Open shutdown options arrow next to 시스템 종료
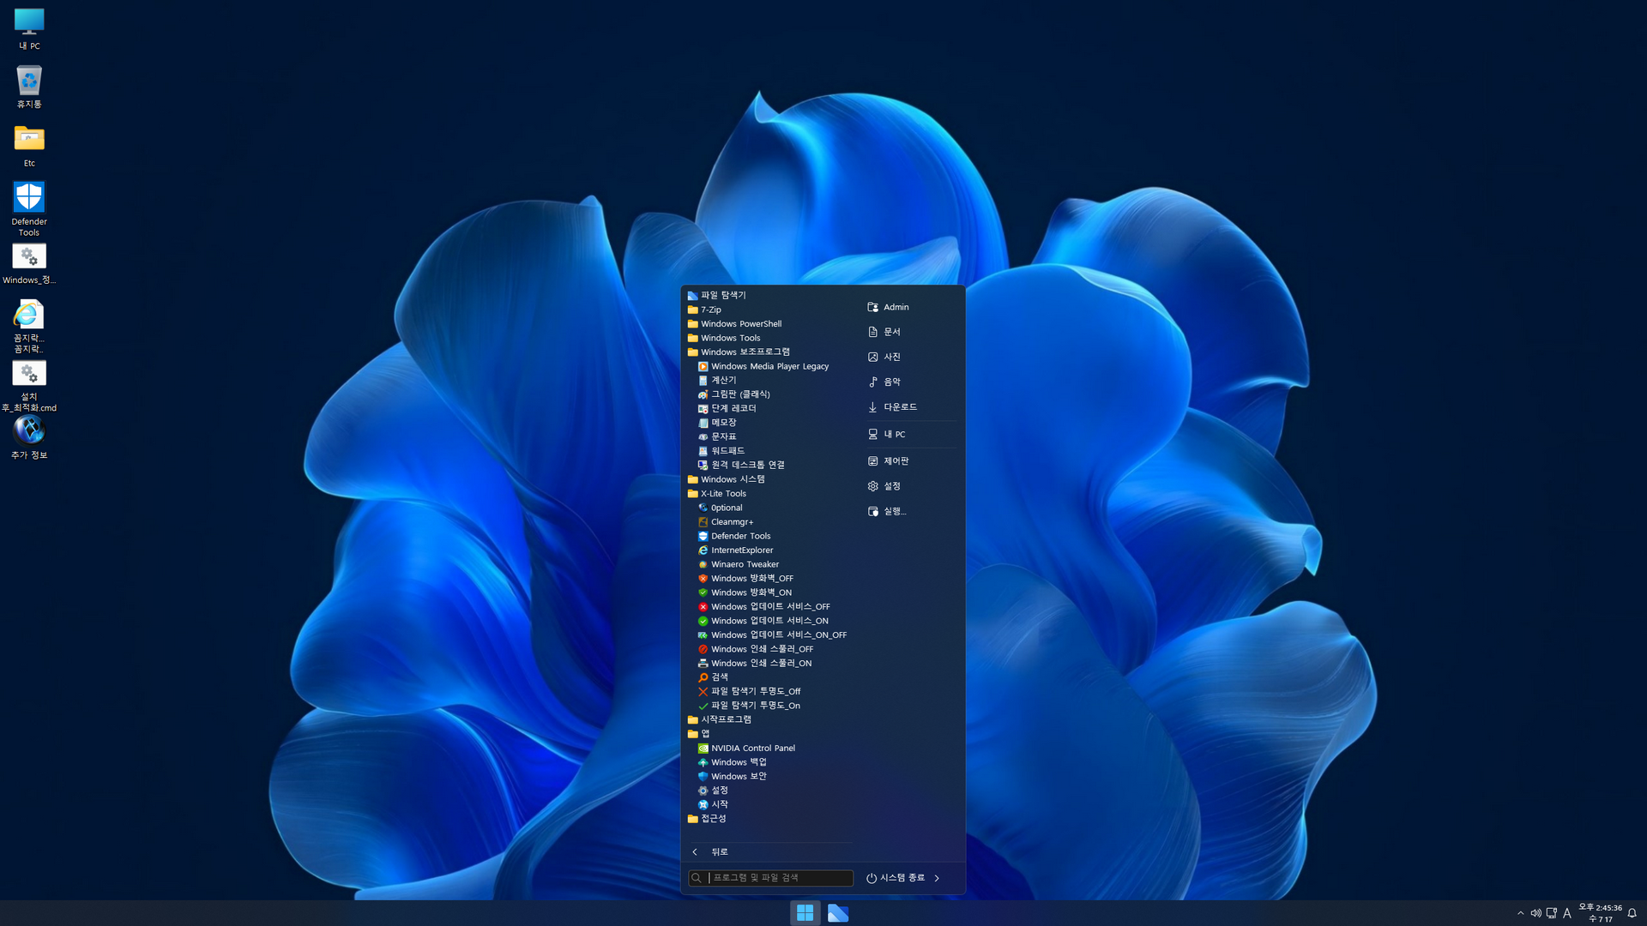The height and width of the screenshot is (926, 1647). [x=937, y=878]
